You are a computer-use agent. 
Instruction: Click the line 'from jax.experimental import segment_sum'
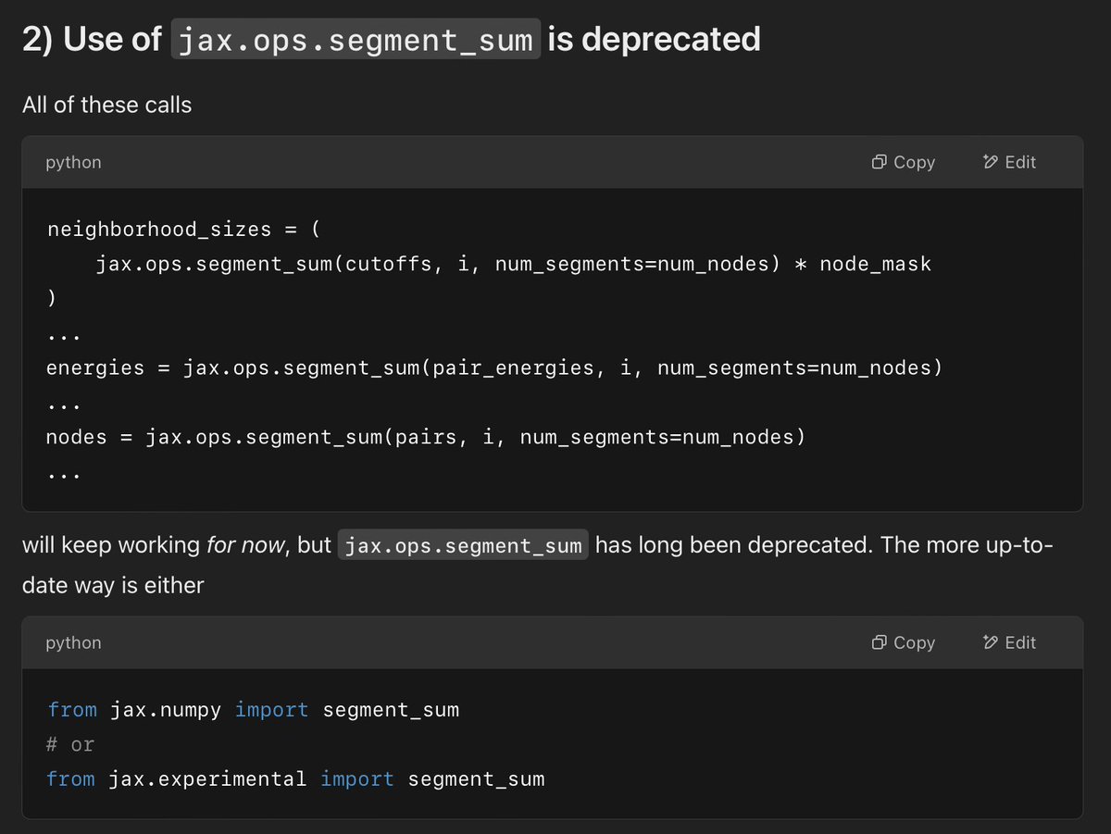coord(295,778)
